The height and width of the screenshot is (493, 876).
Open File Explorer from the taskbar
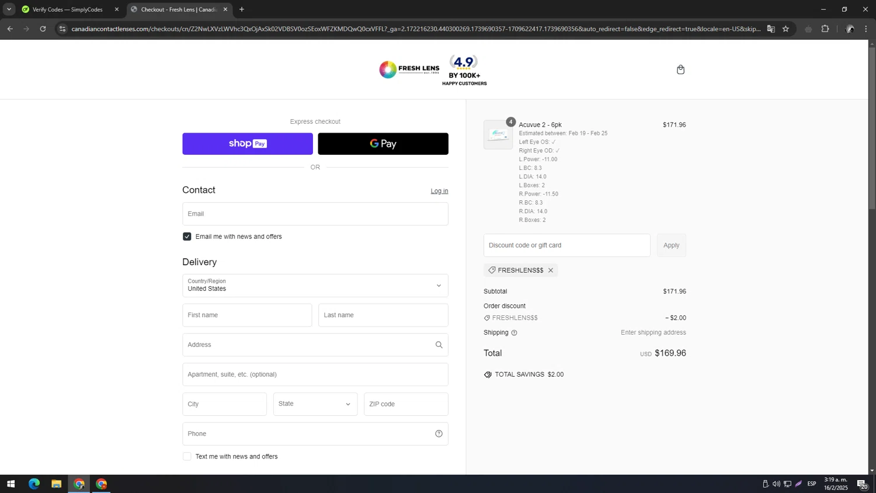tap(56, 484)
